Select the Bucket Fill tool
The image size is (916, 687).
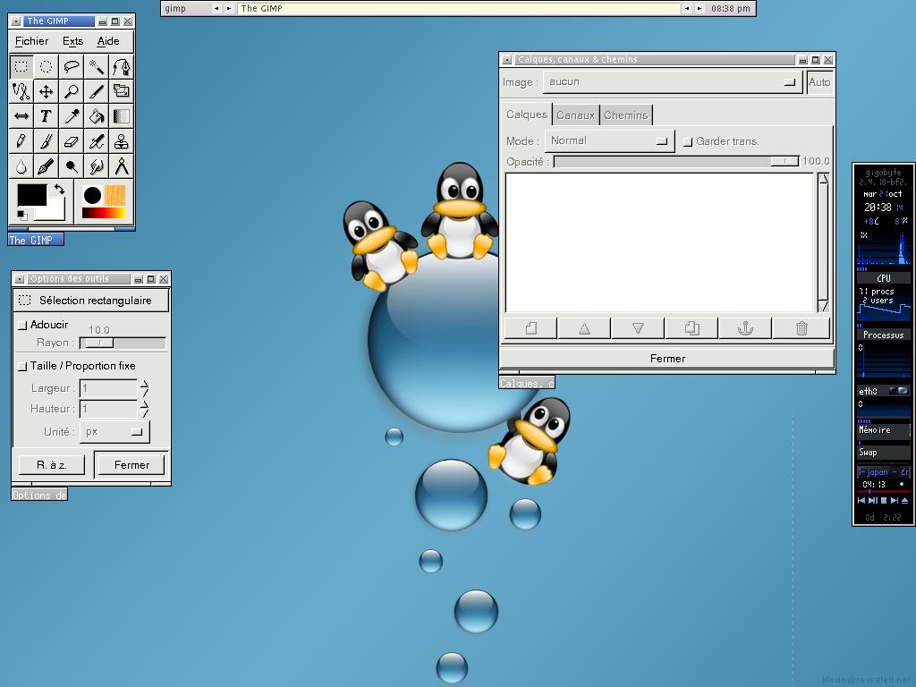coord(97,116)
